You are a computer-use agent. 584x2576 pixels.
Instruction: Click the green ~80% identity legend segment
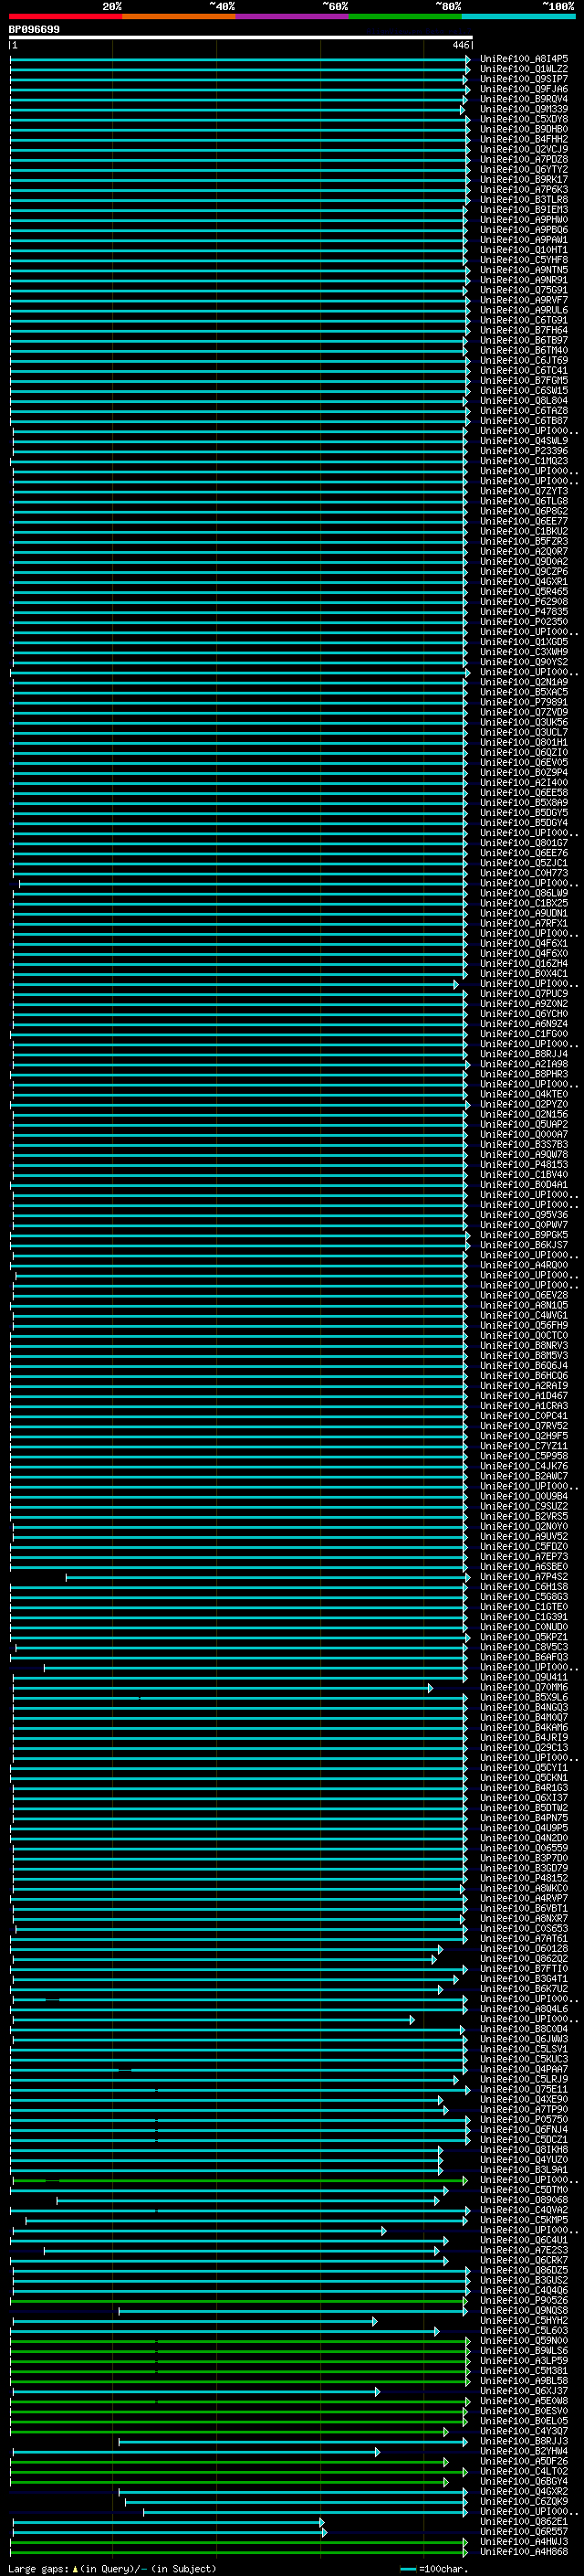point(405,17)
